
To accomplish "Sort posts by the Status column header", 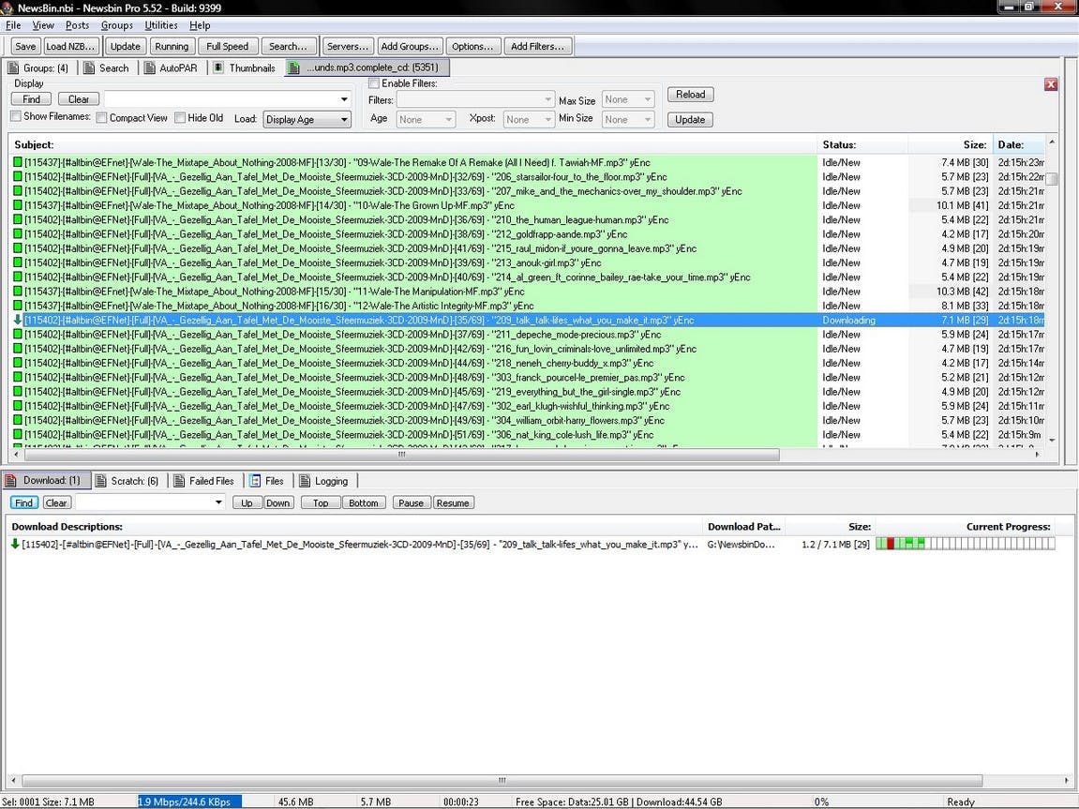I will tap(863, 144).
